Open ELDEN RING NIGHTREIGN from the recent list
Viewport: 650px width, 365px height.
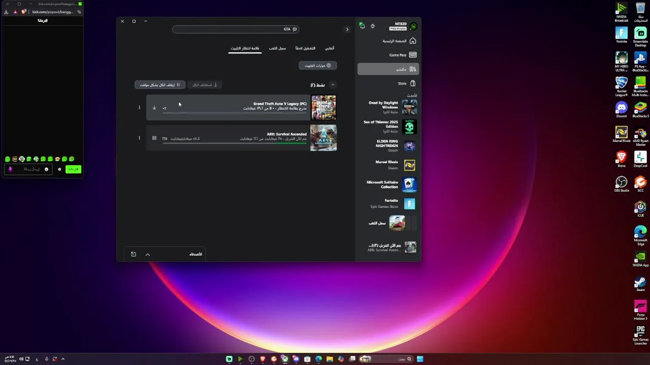click(x=388, y=146)
